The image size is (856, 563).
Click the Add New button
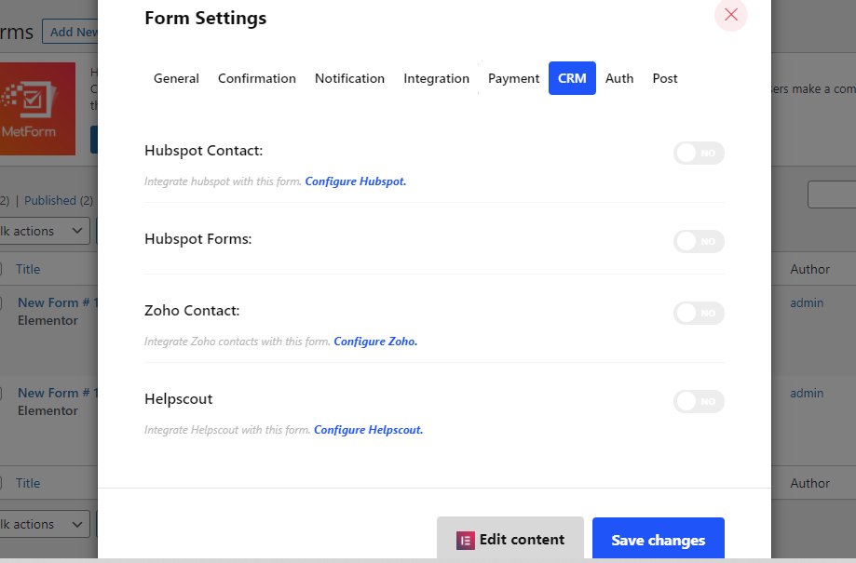pyautogui.click(x=71, y=33)
